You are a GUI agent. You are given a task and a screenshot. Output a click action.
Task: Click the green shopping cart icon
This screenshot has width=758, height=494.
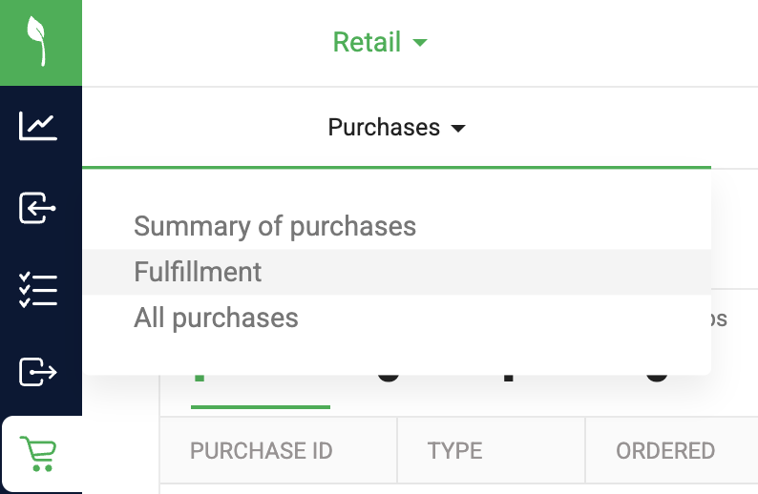click(38, 453)
